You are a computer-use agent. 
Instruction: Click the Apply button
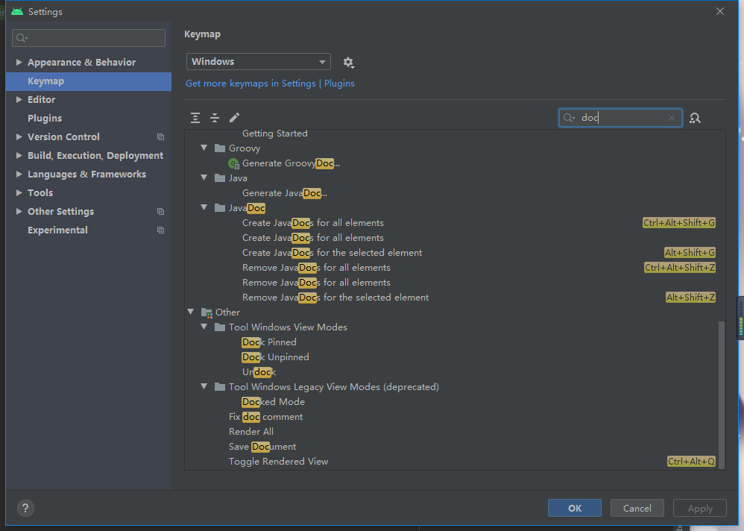click(x=700, y=508)
